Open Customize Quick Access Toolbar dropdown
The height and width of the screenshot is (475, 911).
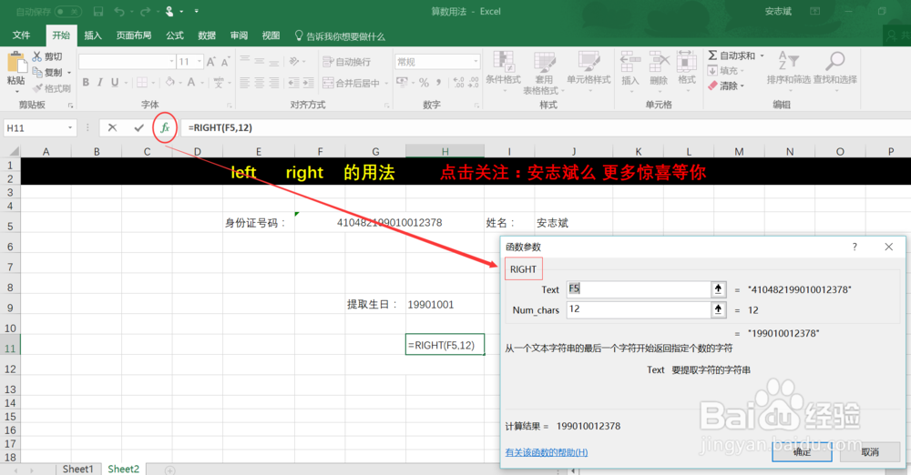[x=197, y=11]
